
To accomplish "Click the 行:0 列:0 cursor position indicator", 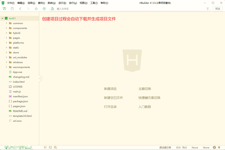I will [x=181, y=147].
